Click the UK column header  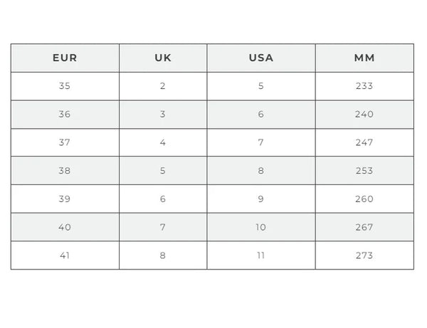[x=163, y=58]
